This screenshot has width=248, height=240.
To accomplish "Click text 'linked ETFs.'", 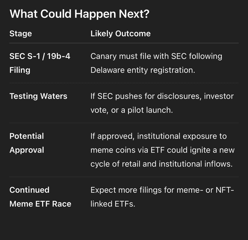I will point(113,204).
